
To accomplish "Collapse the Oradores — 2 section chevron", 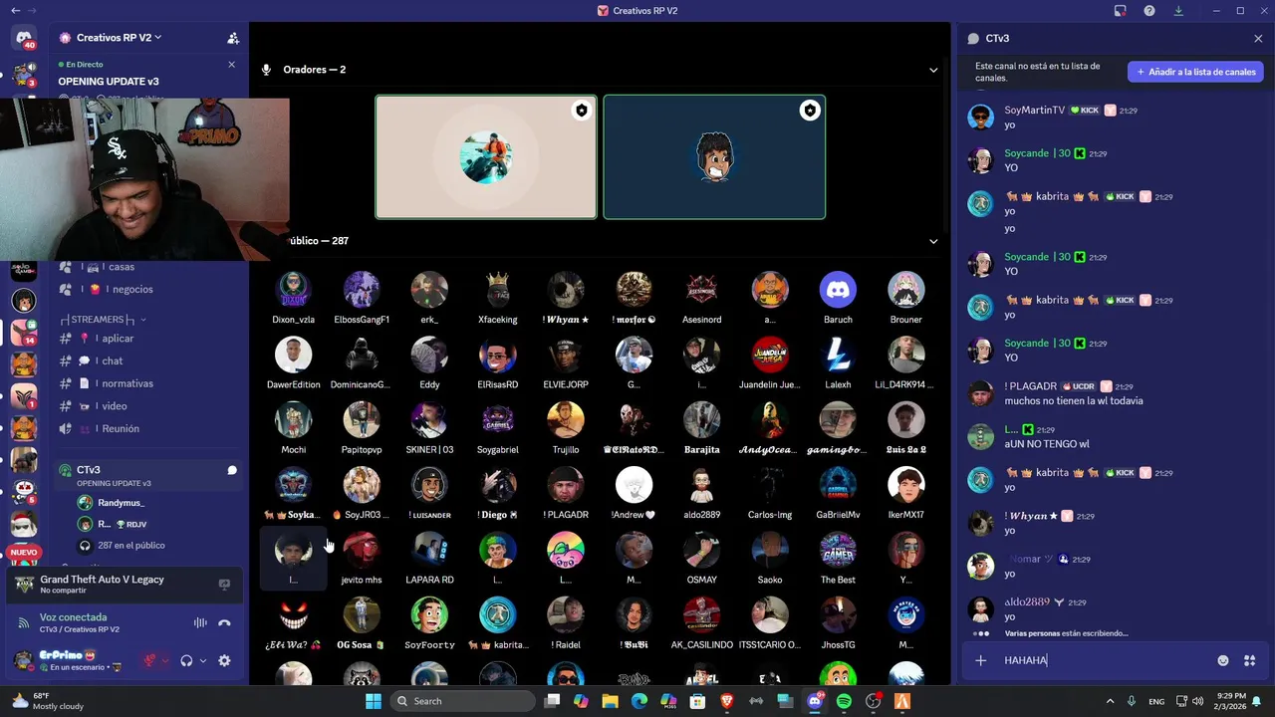I will [933, 70].
